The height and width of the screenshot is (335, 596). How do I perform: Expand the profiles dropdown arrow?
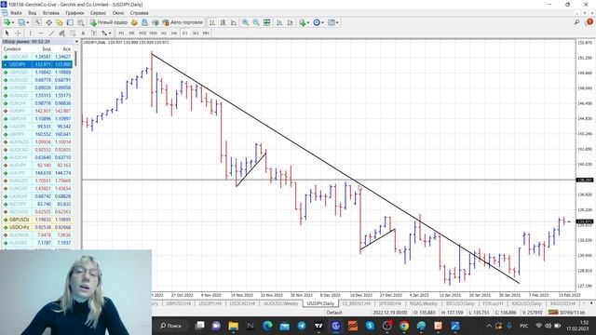pos(28,22)
